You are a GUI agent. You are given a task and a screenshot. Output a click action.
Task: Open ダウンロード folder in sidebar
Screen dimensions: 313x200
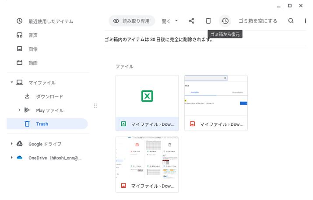(49, 97)
